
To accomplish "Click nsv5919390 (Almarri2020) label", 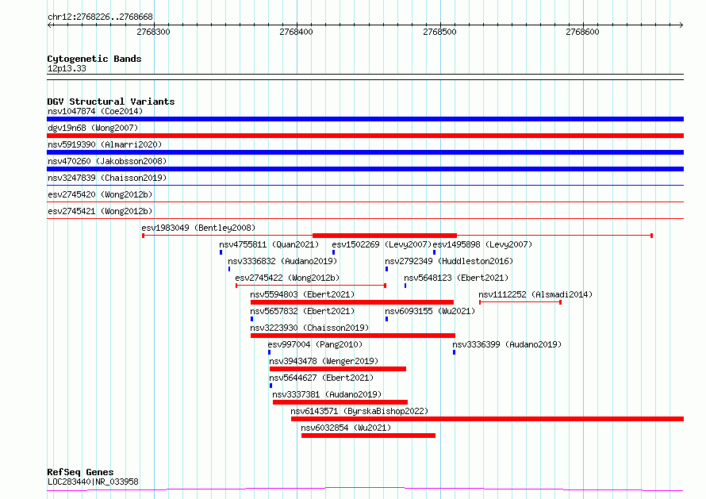I will [105, 144].
